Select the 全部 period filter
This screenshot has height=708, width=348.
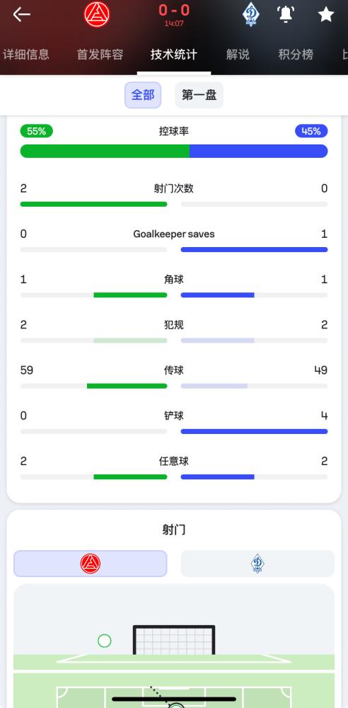pyautogui.click(x=143, y=95)
